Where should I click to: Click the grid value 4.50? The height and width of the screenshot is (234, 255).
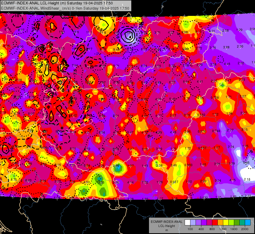click(x=87, y=182)
